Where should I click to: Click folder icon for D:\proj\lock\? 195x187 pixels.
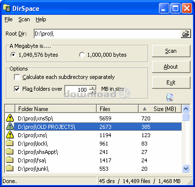tap(10, 143)
